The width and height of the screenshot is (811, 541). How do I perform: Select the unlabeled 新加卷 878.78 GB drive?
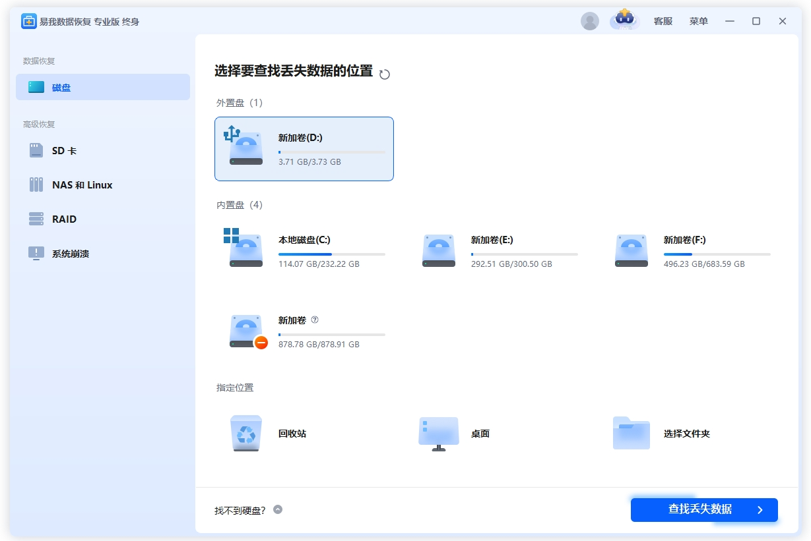pyautogui.click(x=304, y=331)
